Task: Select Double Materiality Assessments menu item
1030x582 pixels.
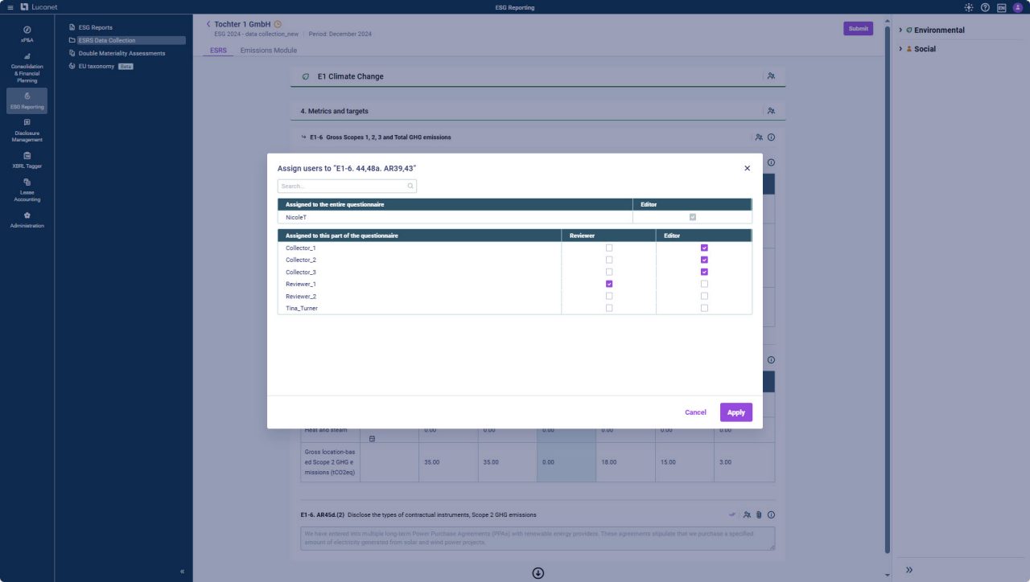Action: coord(122,53)
